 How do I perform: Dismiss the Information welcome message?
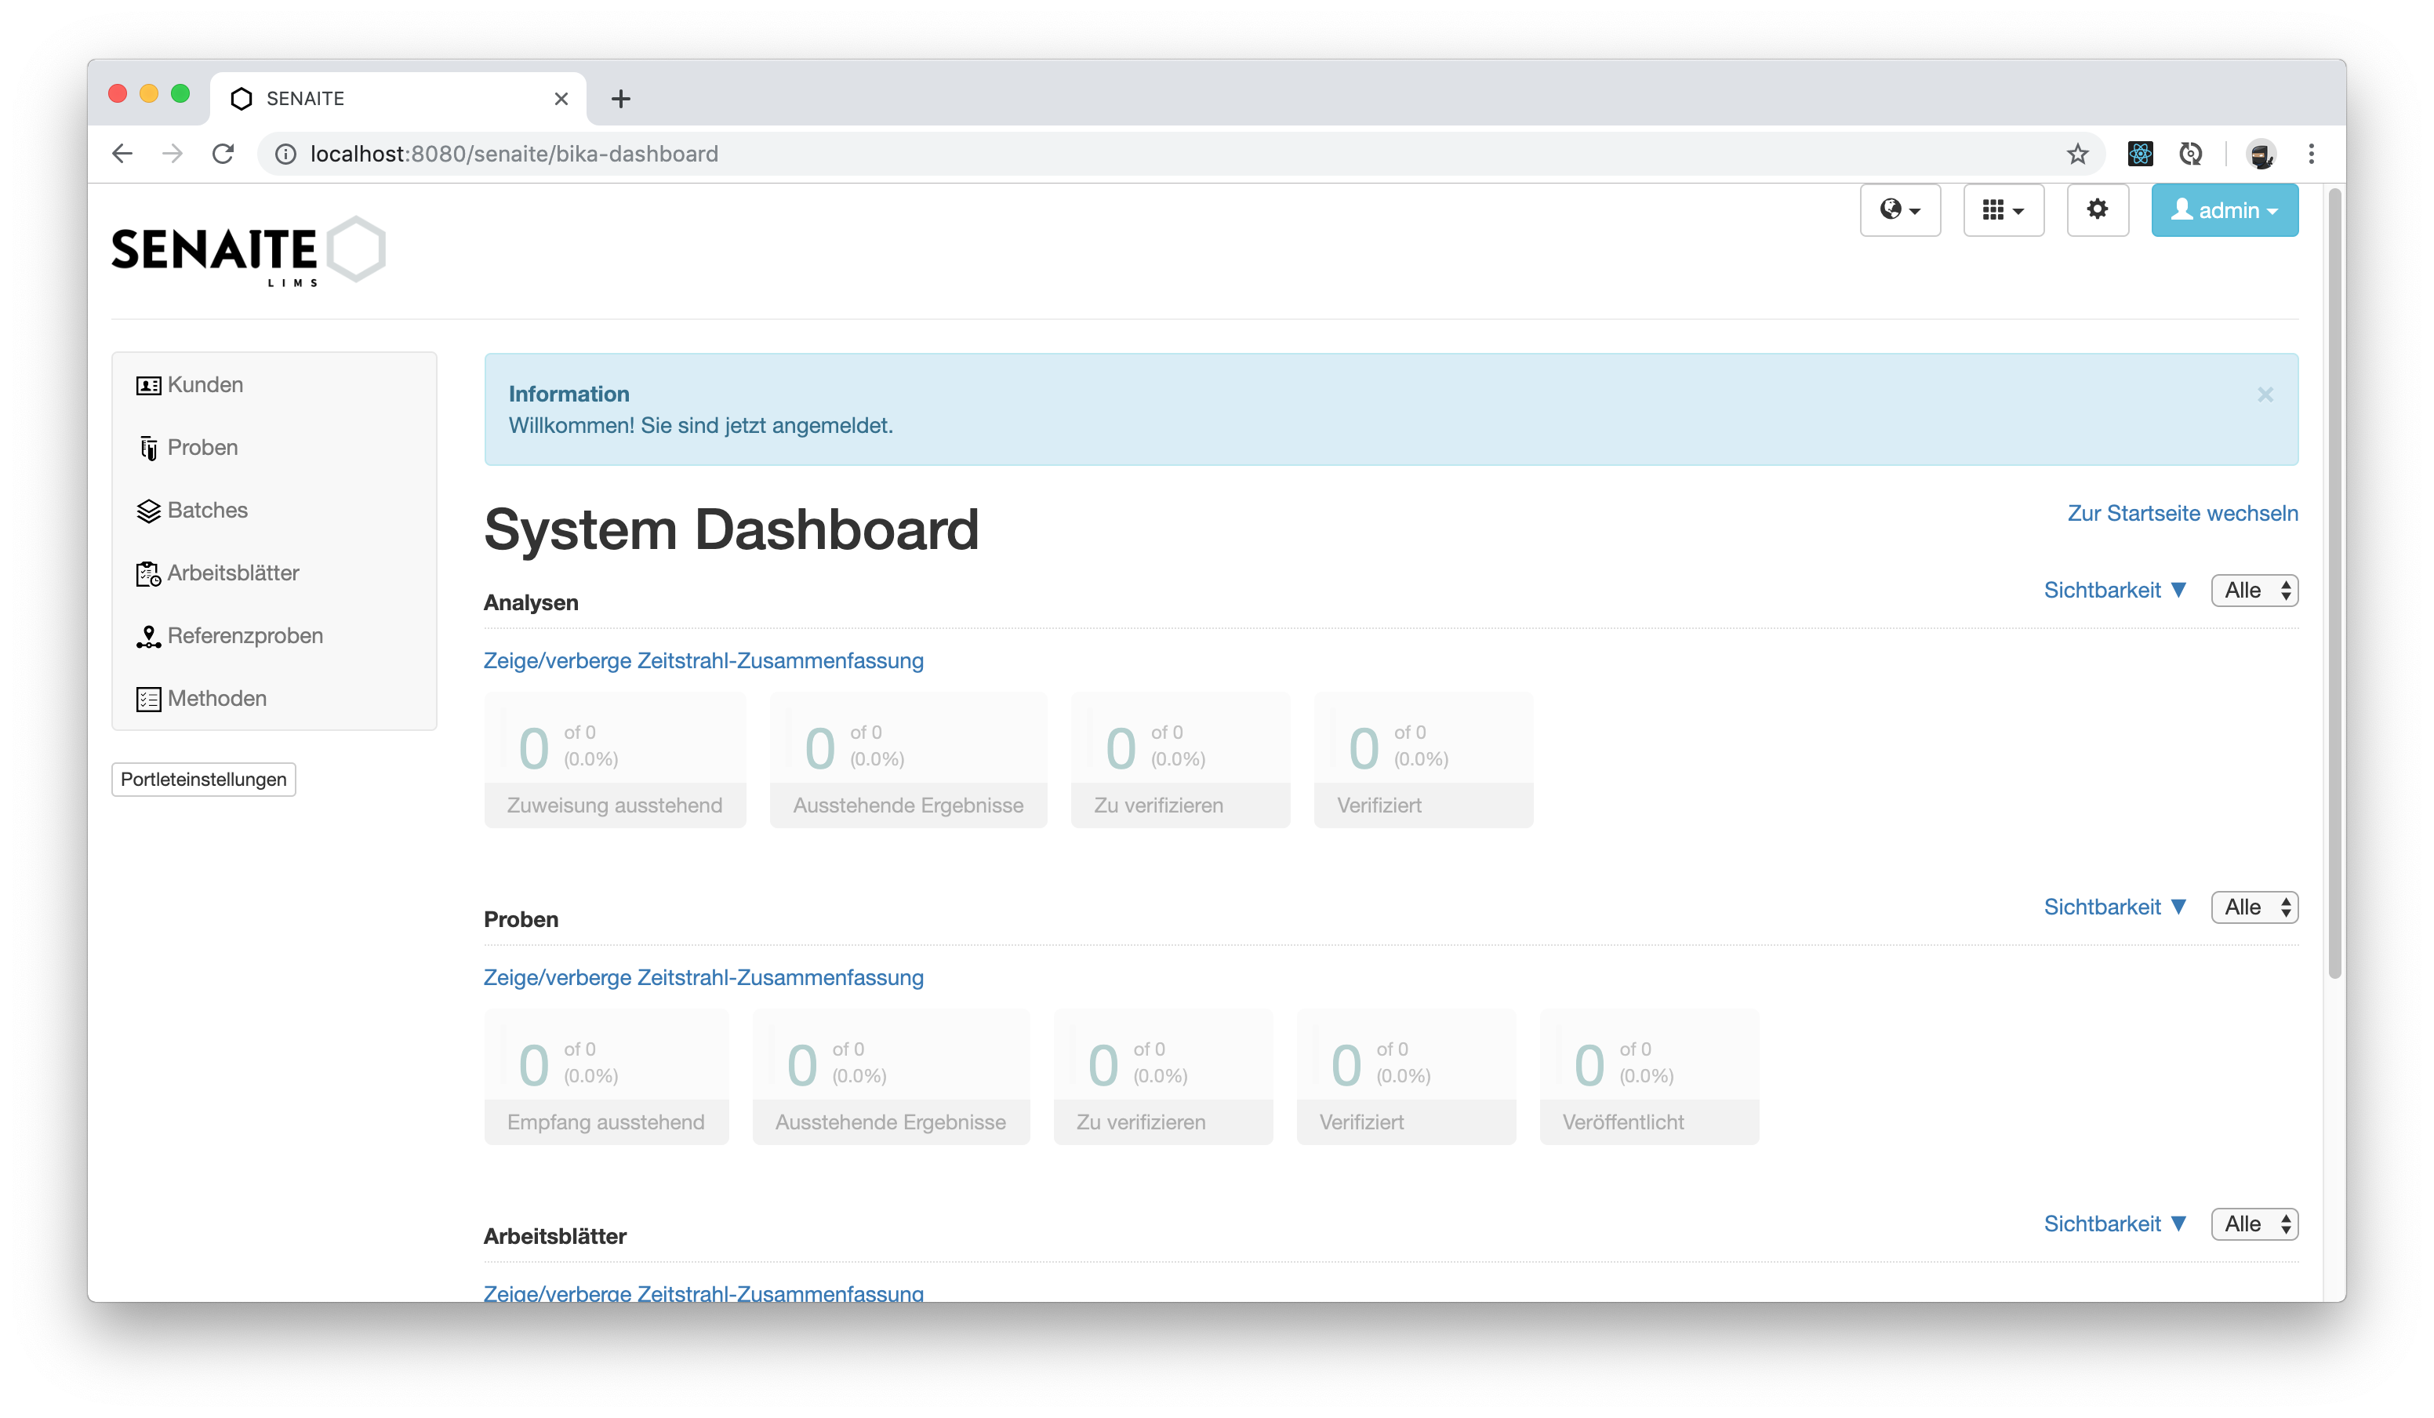[2265, 394]
